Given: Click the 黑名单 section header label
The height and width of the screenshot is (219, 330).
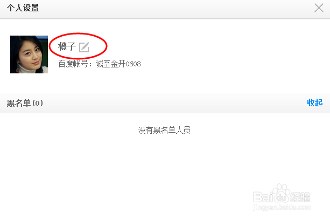Looking at the screenshot, I should pyautogui.click(x=19, y=103).
